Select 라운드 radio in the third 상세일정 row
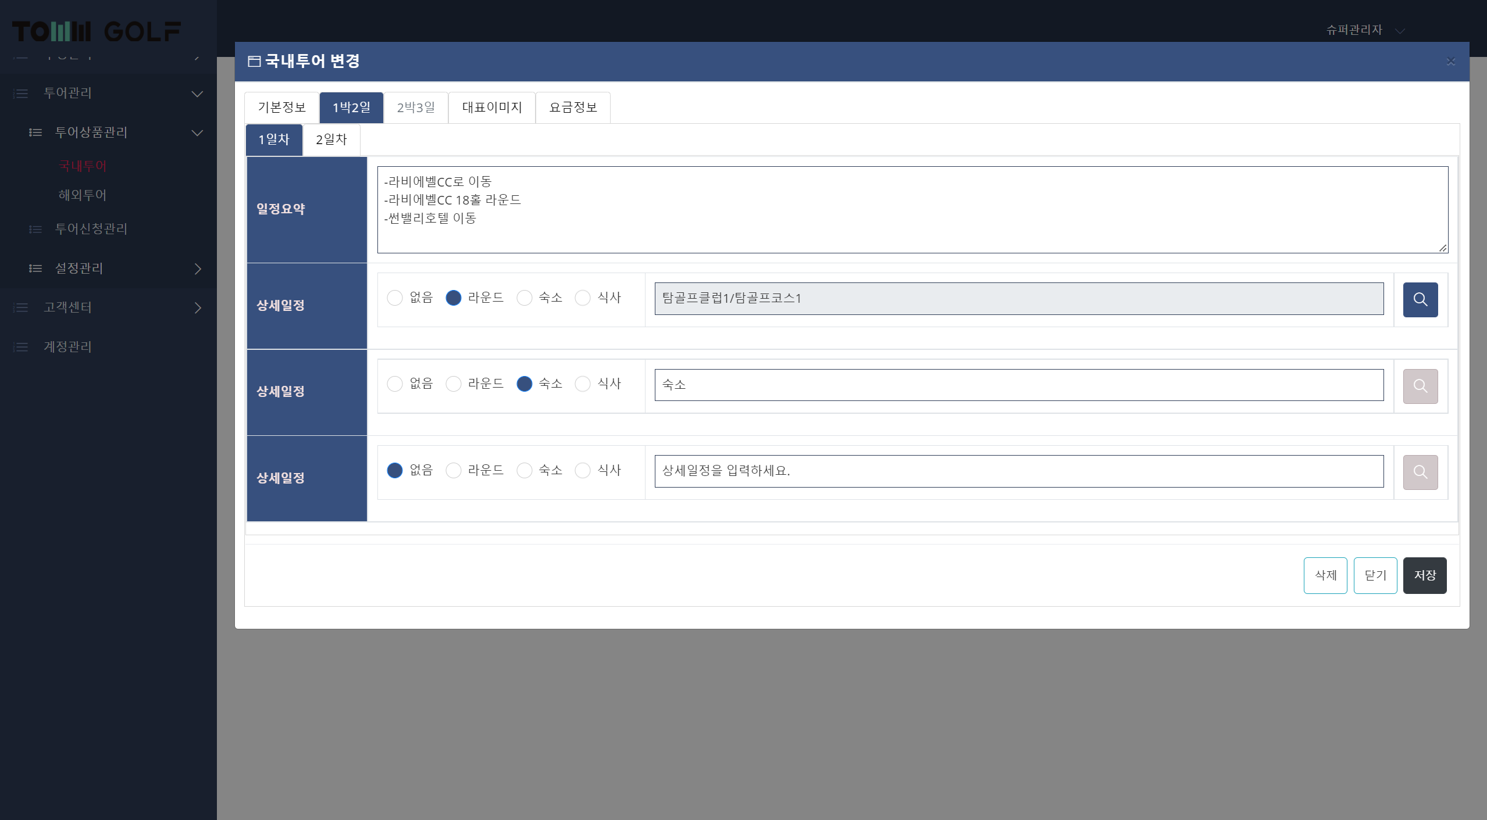This screenshot has width=1487, height=820. pos(453,470)
